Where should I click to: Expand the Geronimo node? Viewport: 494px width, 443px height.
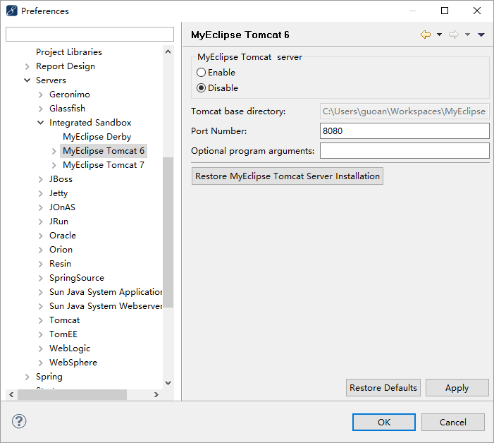pyautogui.click(x=40, y=95)
